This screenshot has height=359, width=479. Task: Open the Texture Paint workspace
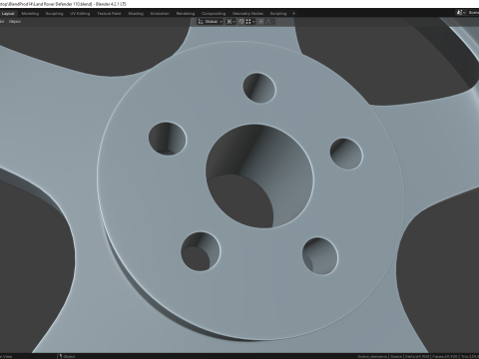pos(109,14)
